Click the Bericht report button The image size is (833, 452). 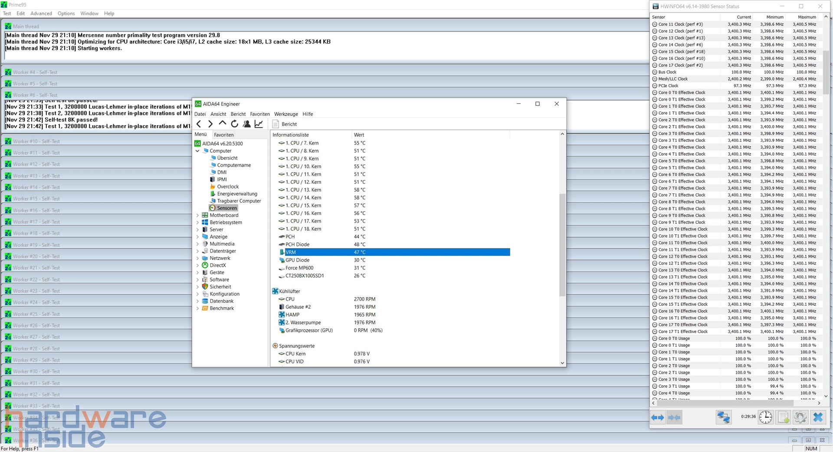[x=285, y=124]
